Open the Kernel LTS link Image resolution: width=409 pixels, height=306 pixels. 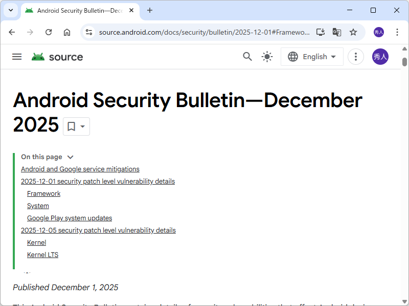[x=42, y=254]
